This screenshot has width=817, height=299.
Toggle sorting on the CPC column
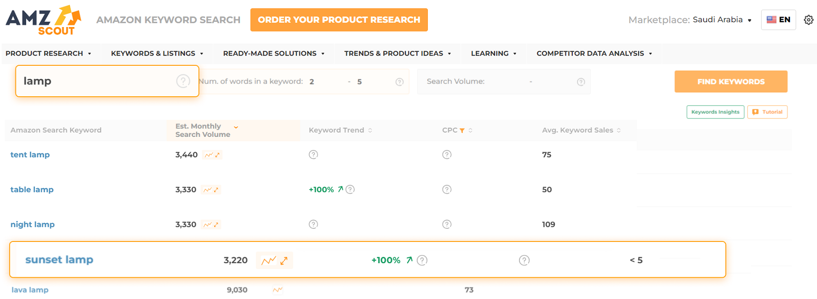[x=470, y=130]
